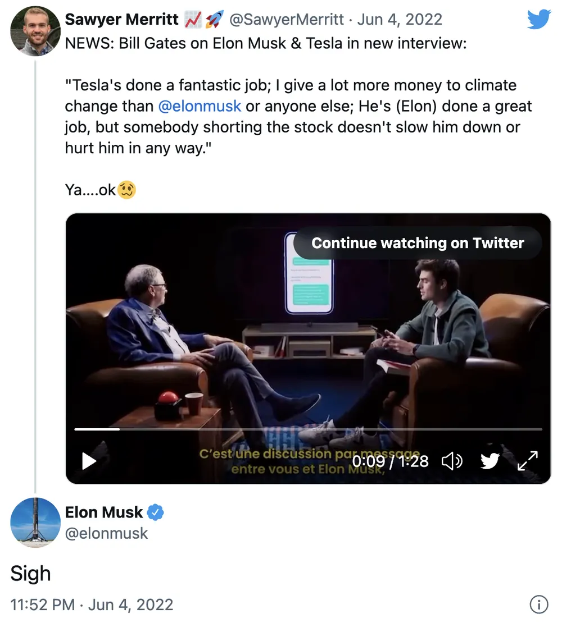
Task: Click Elon Musk's verified badge
Action: point(156,512)
